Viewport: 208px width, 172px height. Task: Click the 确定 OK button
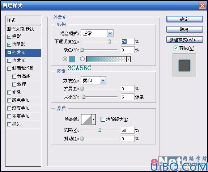[184, 20]
